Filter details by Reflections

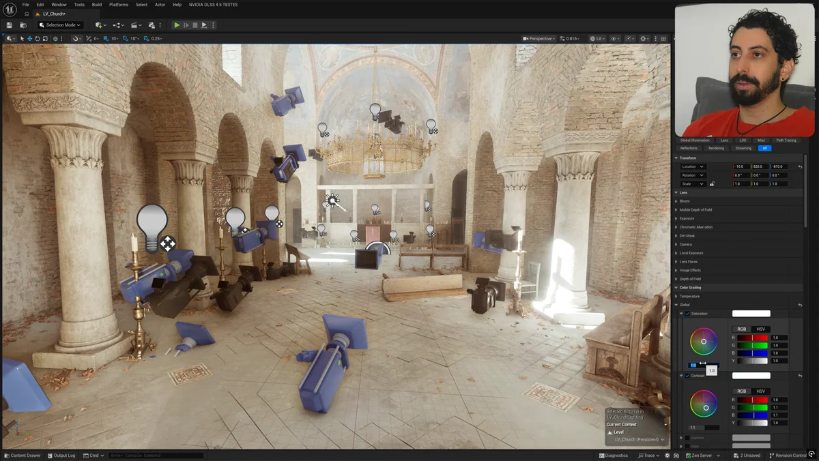coord(689,148)
